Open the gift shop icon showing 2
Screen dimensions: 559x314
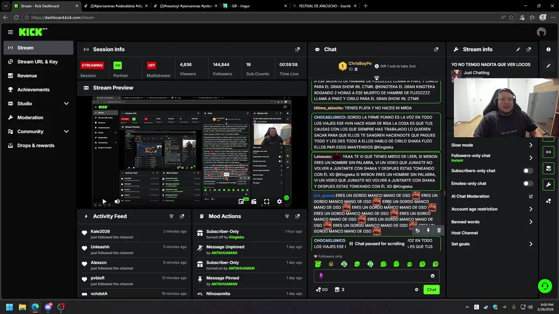[x=339, y=290]
